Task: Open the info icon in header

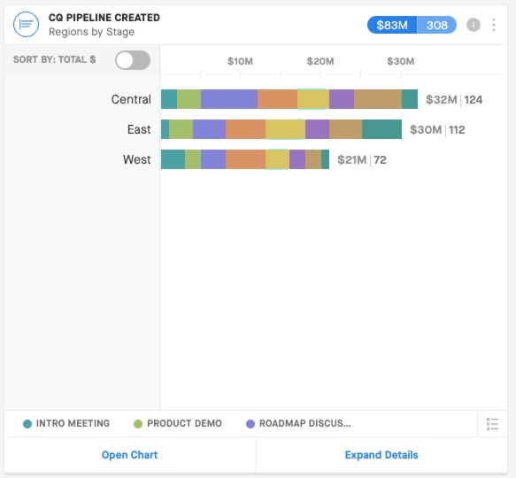Action: click(x=474, y=25)
